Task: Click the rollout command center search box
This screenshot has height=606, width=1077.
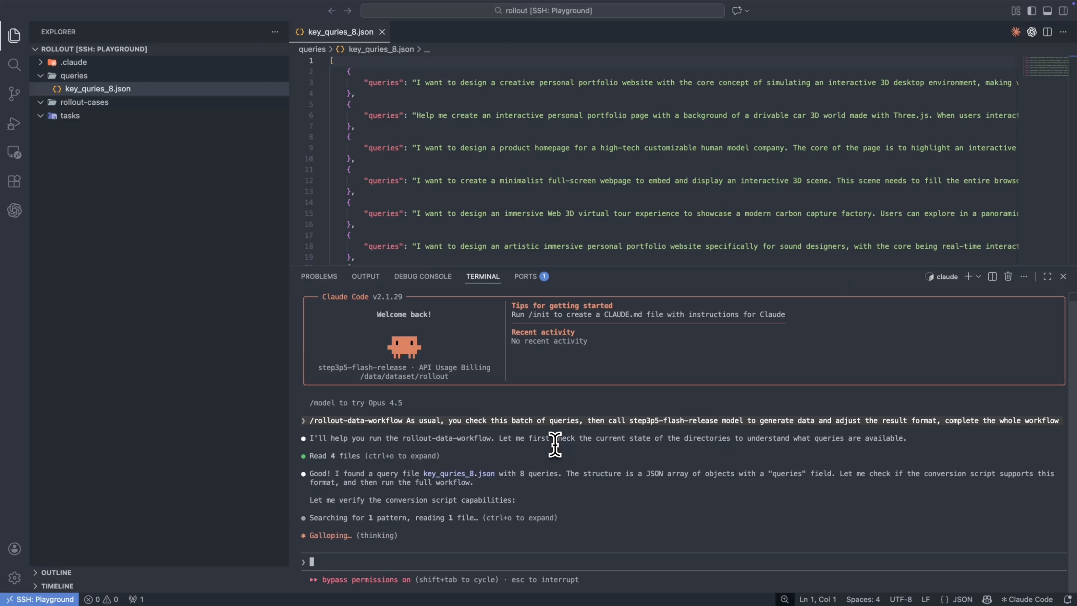Action: point(542,11)
